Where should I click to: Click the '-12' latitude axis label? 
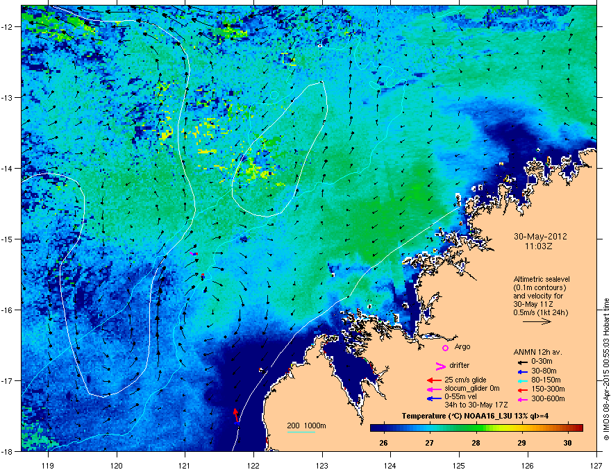(7, 27)
